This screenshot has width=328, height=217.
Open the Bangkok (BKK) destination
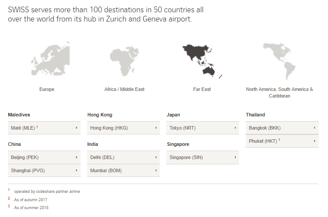(x=282, y=128)
